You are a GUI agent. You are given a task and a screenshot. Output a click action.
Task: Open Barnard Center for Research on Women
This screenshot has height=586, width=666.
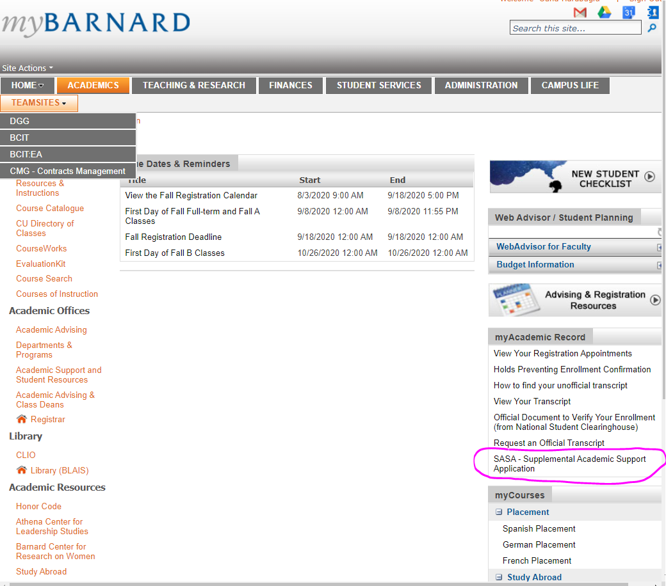pos(55,551)
